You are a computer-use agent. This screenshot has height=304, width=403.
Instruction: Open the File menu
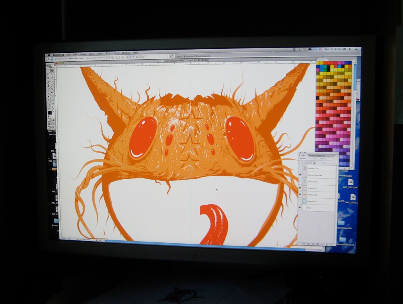tap(69, 54)
